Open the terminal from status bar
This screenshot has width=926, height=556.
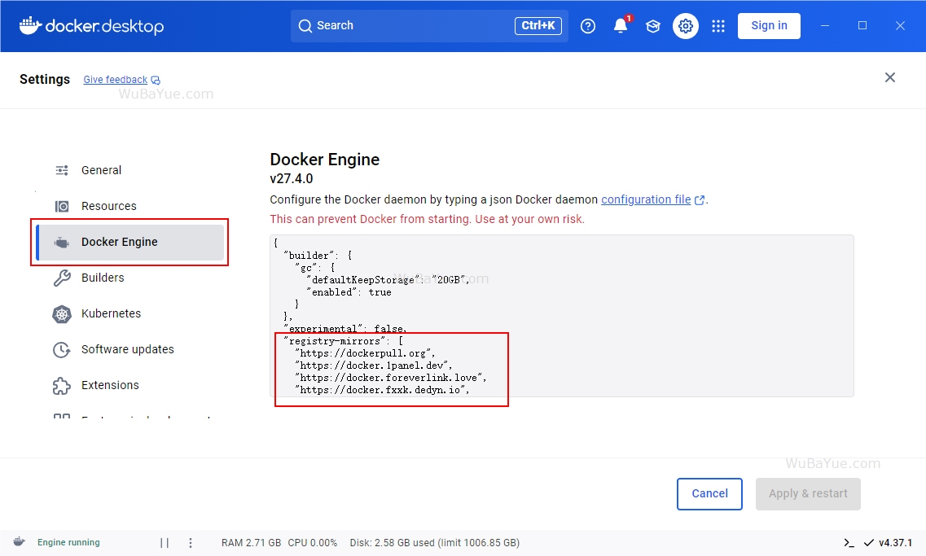pyautogui.click(x=849, y=542)
